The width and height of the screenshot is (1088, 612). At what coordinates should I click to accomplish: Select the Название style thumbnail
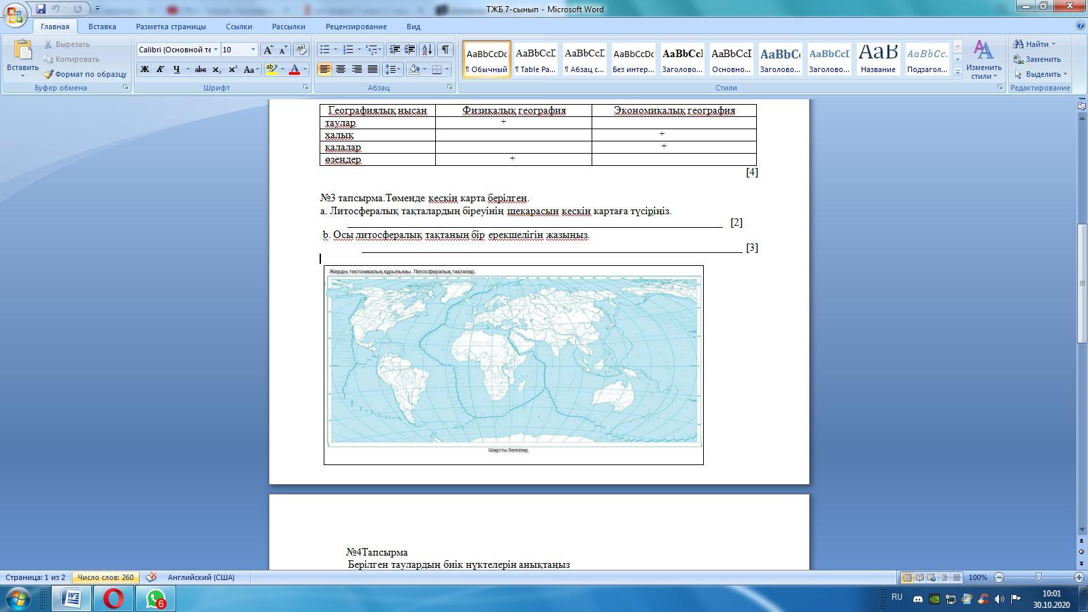(878, 58)
